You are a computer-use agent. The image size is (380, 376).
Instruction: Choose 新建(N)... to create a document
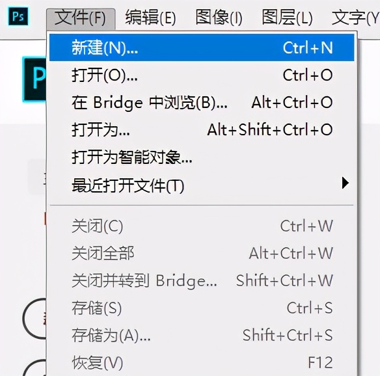pyautogui.click(x=202, y=47)
